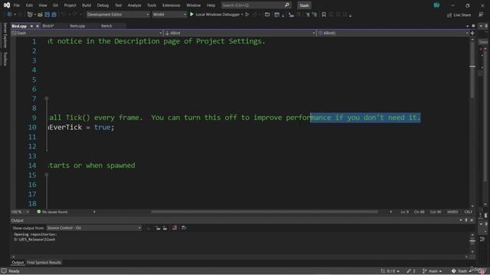
Task: Open the Edit menu
Action: 29,5
